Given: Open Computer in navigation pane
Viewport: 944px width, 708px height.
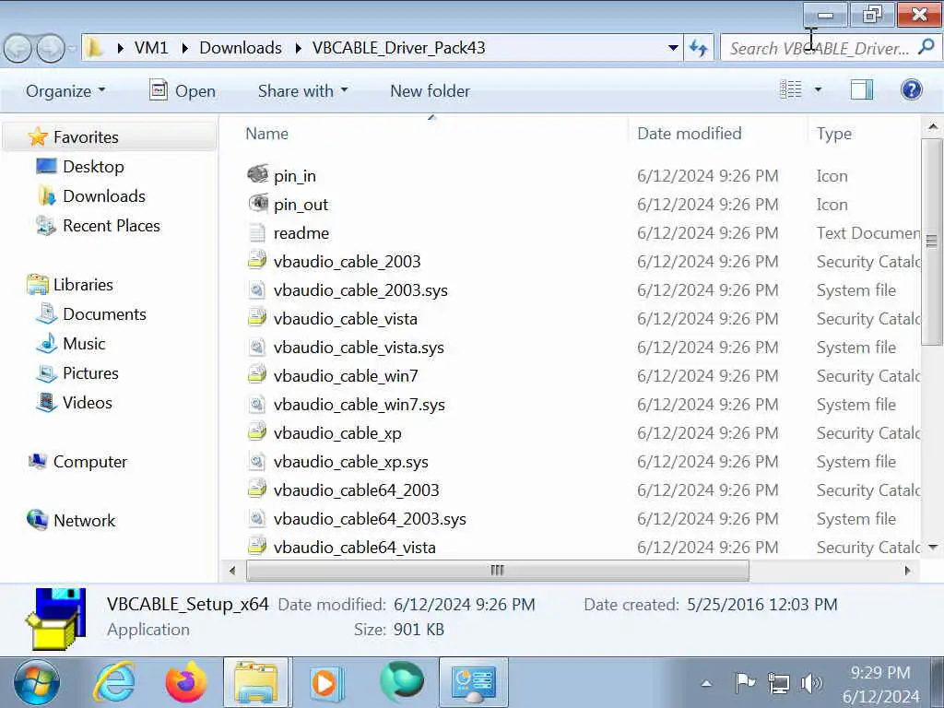Looking at the screenshot, I should coord(90,461).
